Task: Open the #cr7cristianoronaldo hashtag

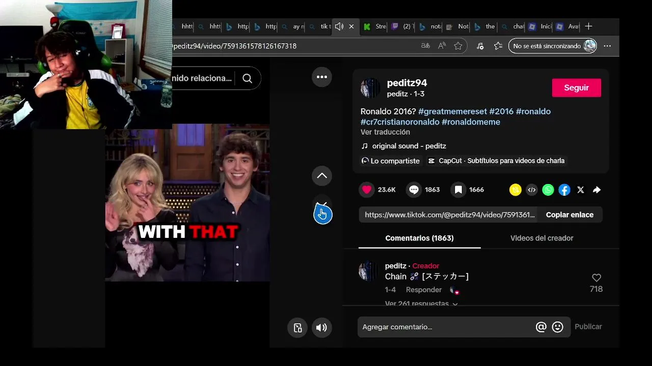Action: point(400,122)
